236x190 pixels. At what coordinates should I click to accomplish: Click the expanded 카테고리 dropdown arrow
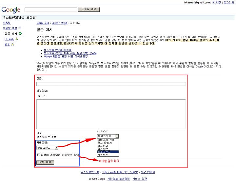(x=117, y=136)
